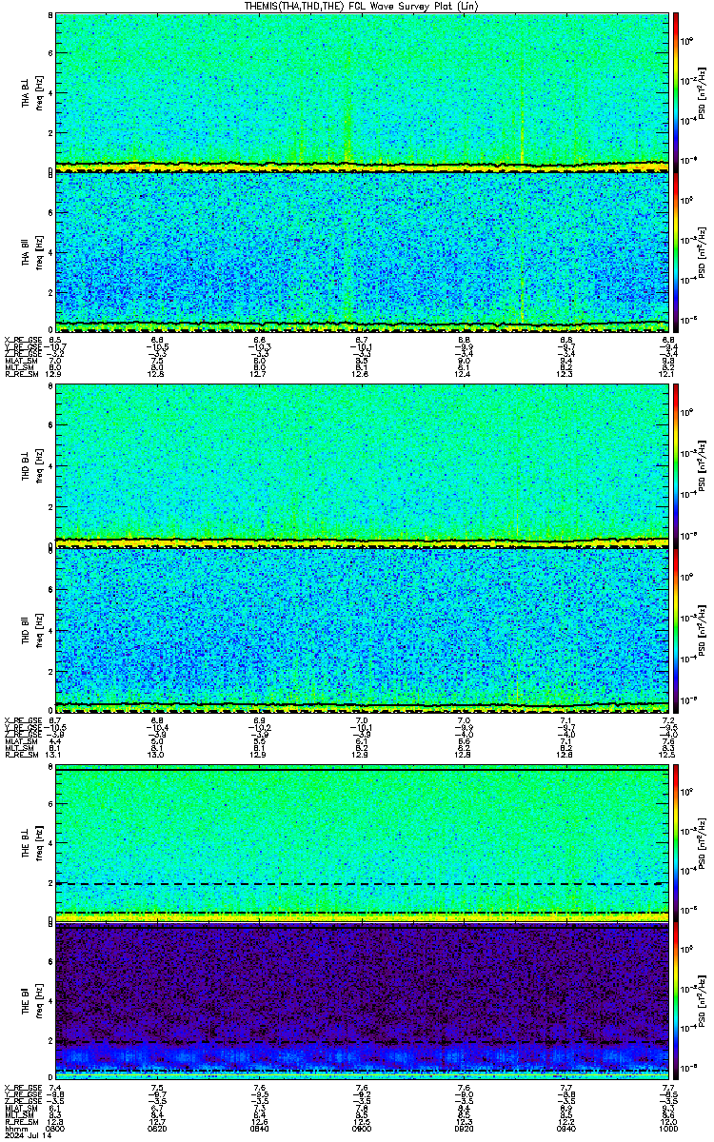Click the THE B∥ PSD color bar

point(676,1002)
